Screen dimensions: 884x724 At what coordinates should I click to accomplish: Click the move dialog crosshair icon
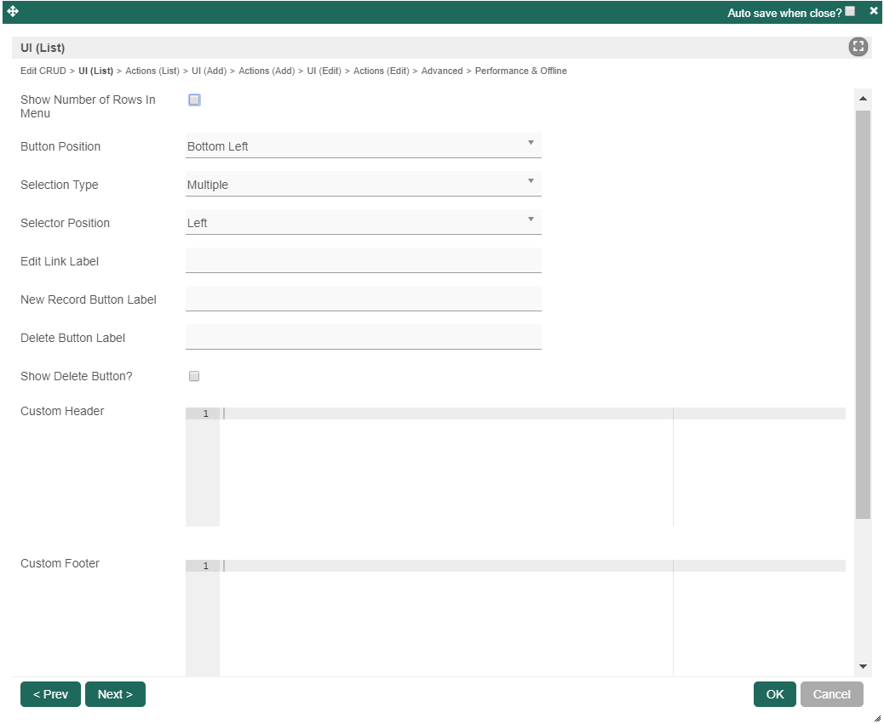[13, 12]
